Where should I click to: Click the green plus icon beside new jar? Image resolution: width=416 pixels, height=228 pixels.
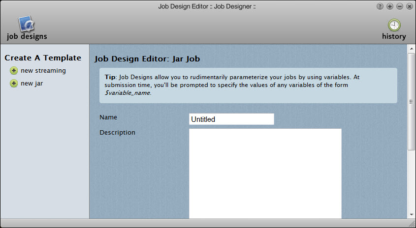(x=14, y=84)
